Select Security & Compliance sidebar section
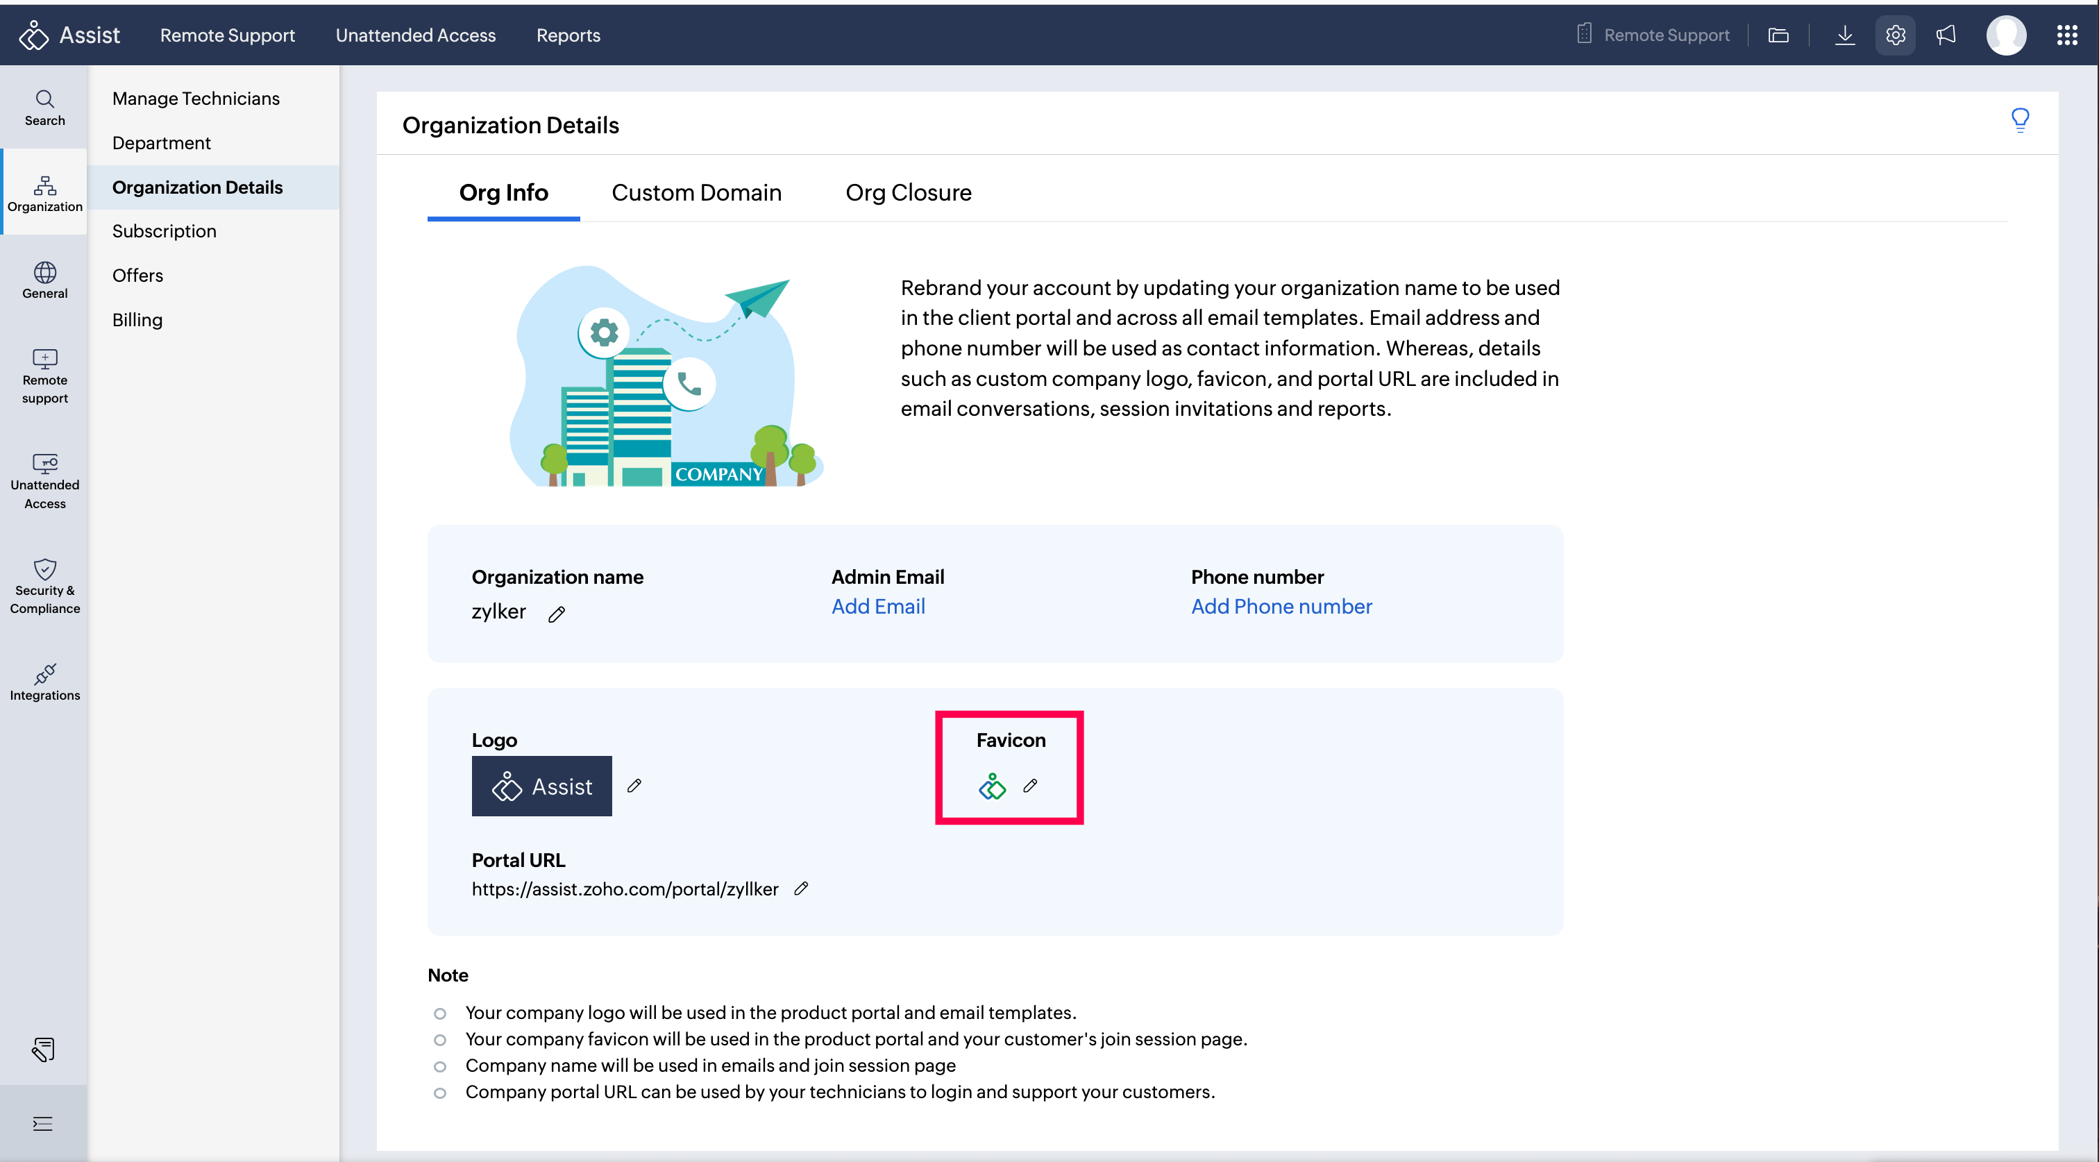This screenshot has width=2099, height=1162. [x=45, y=586]
